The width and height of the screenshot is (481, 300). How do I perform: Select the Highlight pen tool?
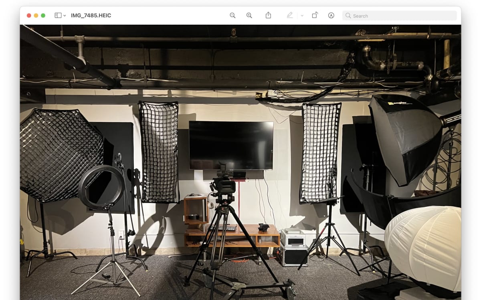(290, 15)
